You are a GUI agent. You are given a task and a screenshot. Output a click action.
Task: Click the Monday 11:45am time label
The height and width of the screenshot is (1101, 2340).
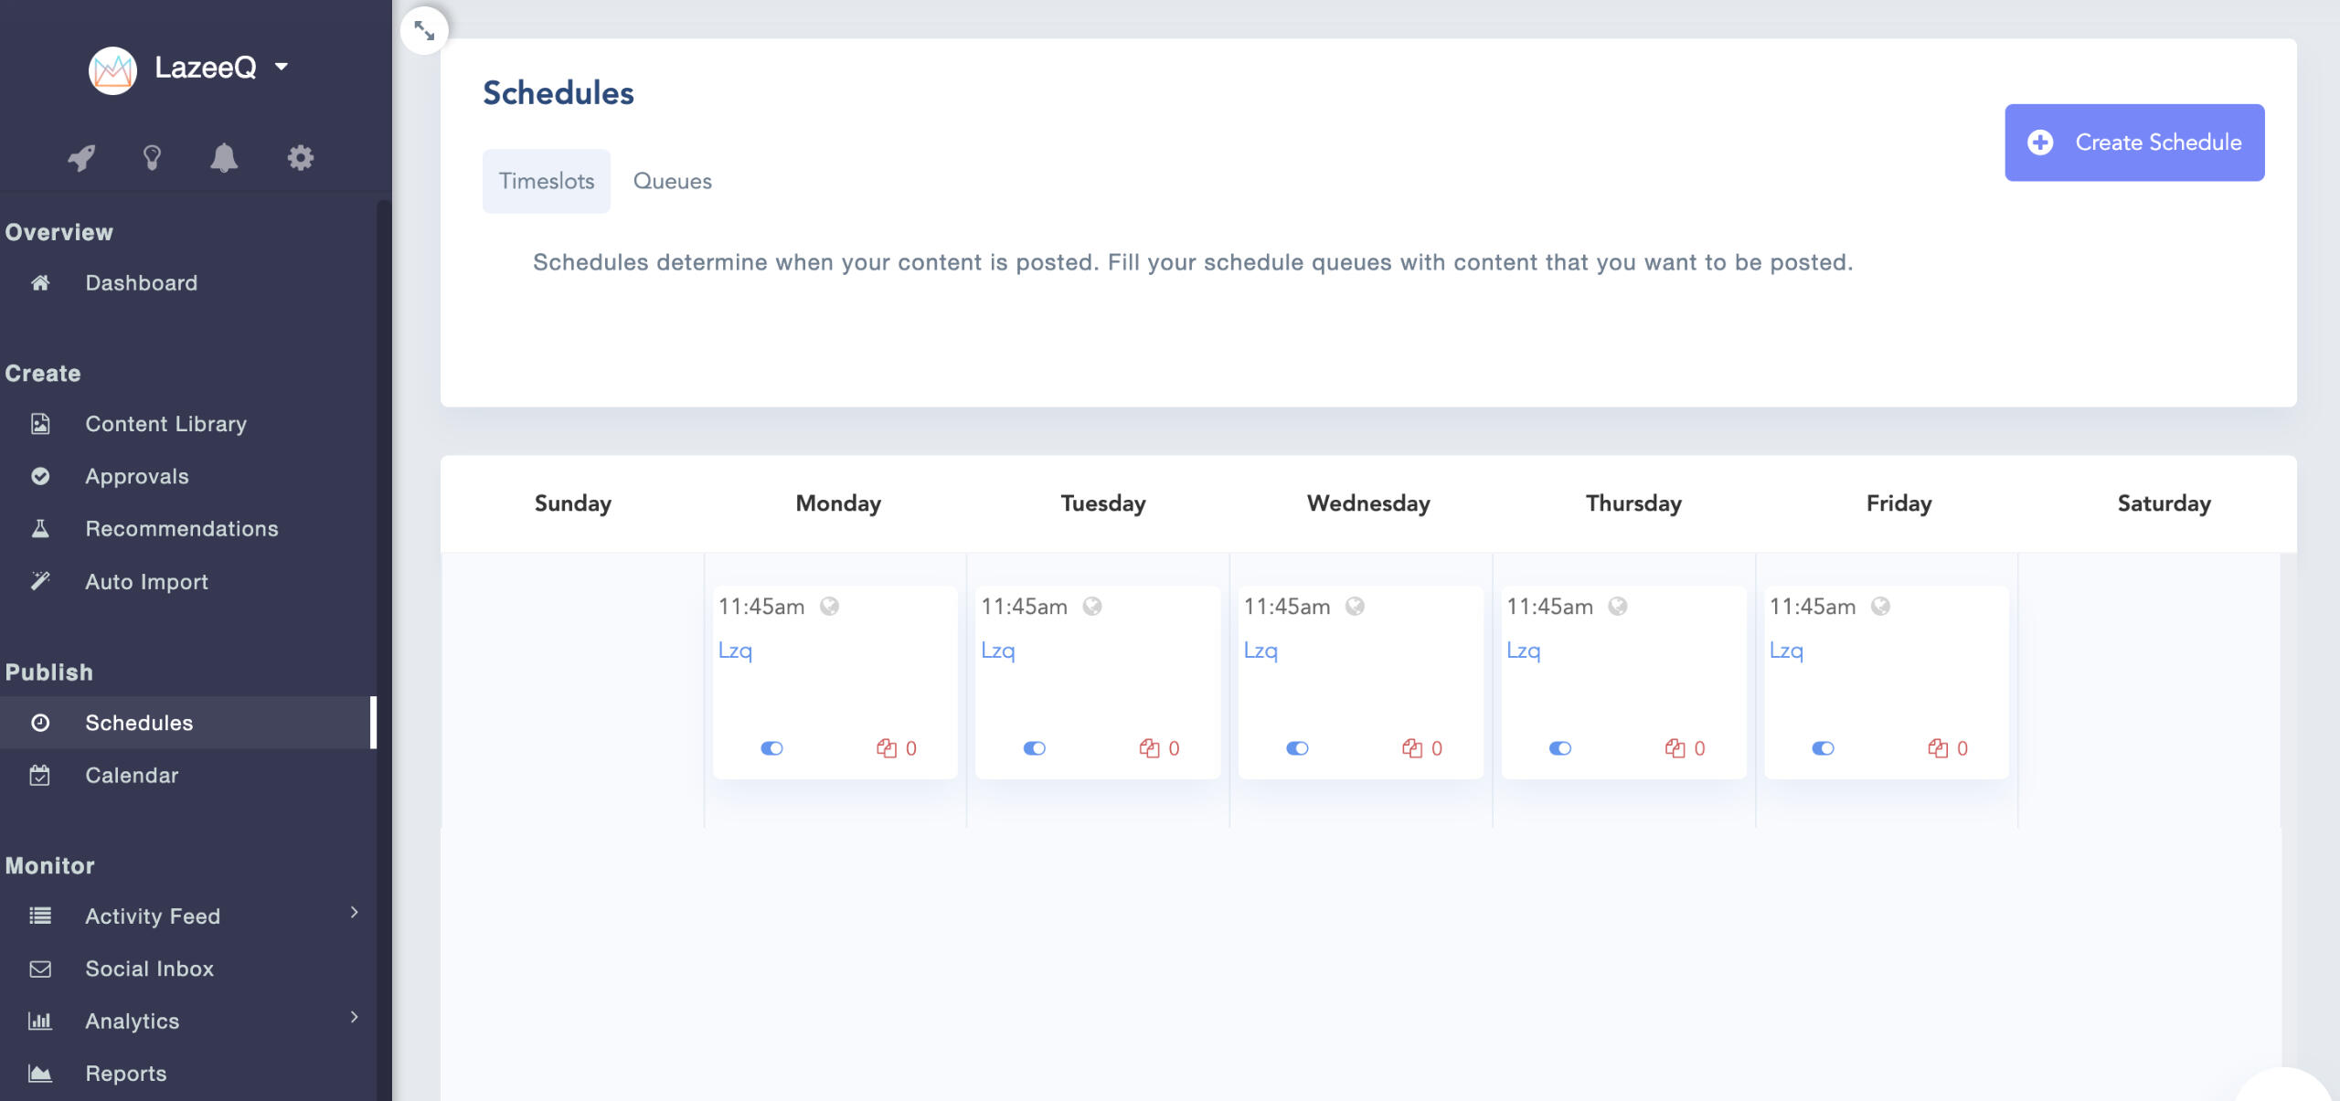tap(761, 607)
